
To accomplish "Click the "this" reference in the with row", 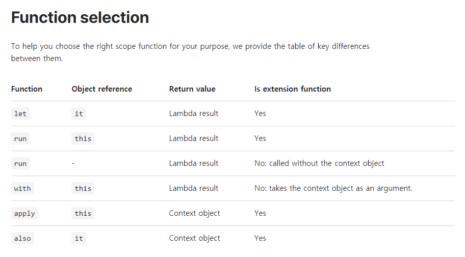I will pos(83,188).
